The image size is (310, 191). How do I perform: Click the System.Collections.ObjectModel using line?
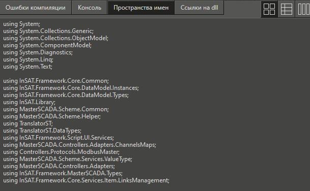[x=56, y=38]
